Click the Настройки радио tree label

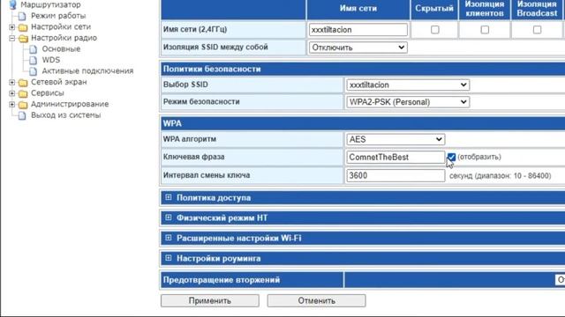click(x=64, y=38)
